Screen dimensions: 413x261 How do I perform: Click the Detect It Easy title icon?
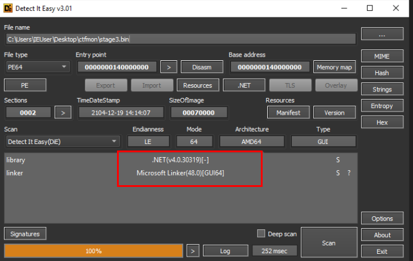click(8, 8)
